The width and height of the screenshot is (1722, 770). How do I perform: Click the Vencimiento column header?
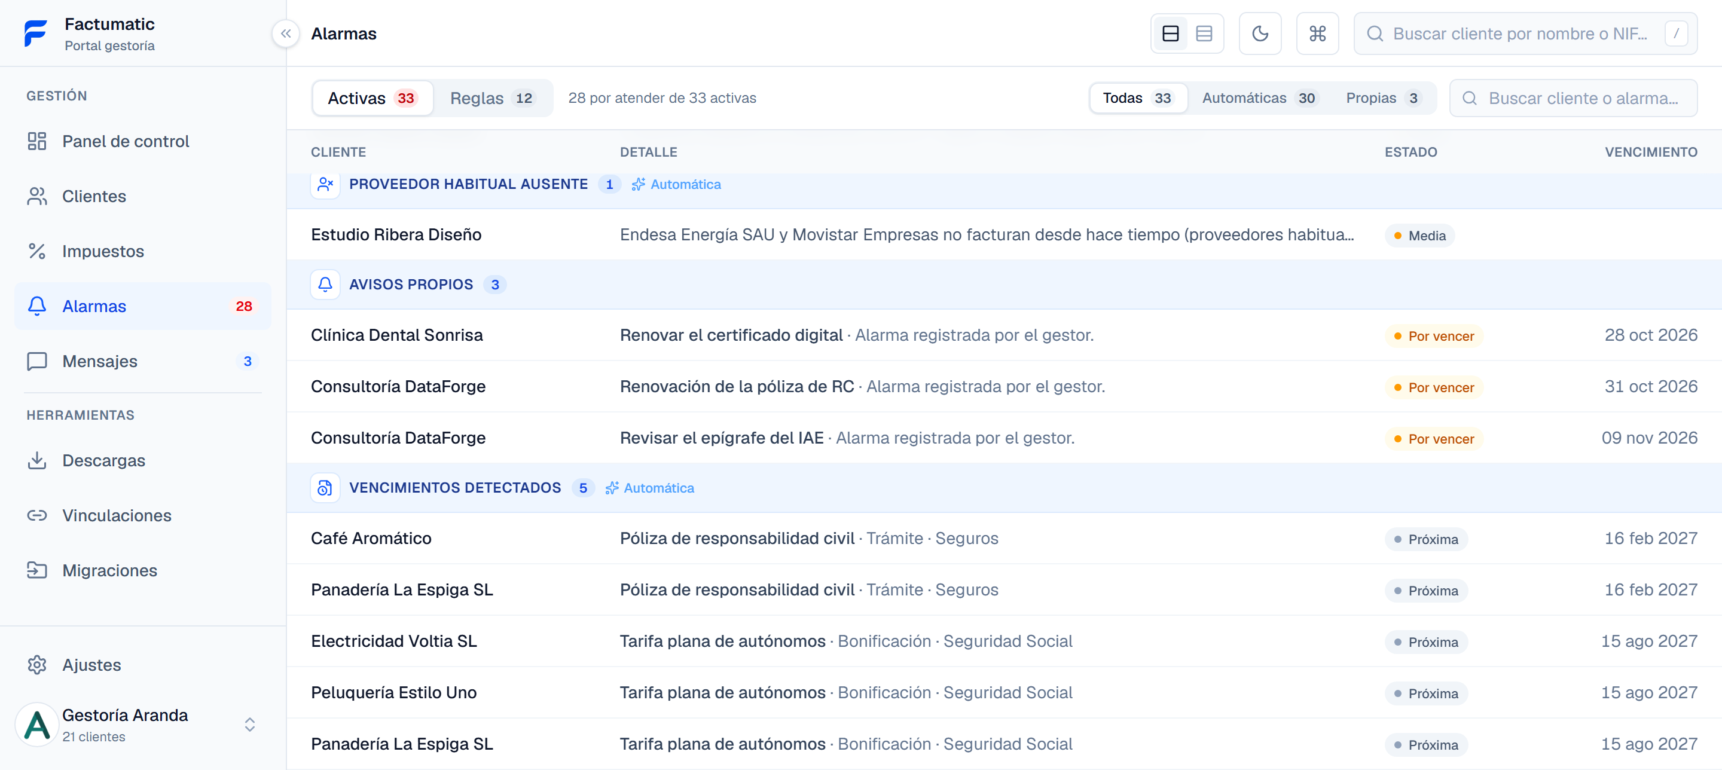tap(1651, 152)
